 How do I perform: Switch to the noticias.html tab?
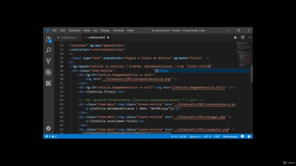(x=97, y=37)
